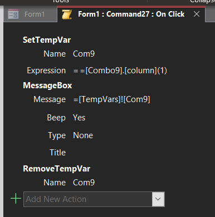The width and height of the screenshot is (215, 217).
Task: Edit the SetTempVar Name value Com9
Action: tap(84, 54)
